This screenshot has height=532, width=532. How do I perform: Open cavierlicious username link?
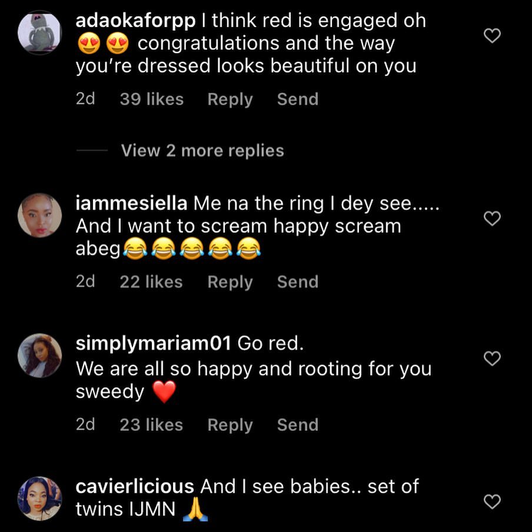(135, 487)
